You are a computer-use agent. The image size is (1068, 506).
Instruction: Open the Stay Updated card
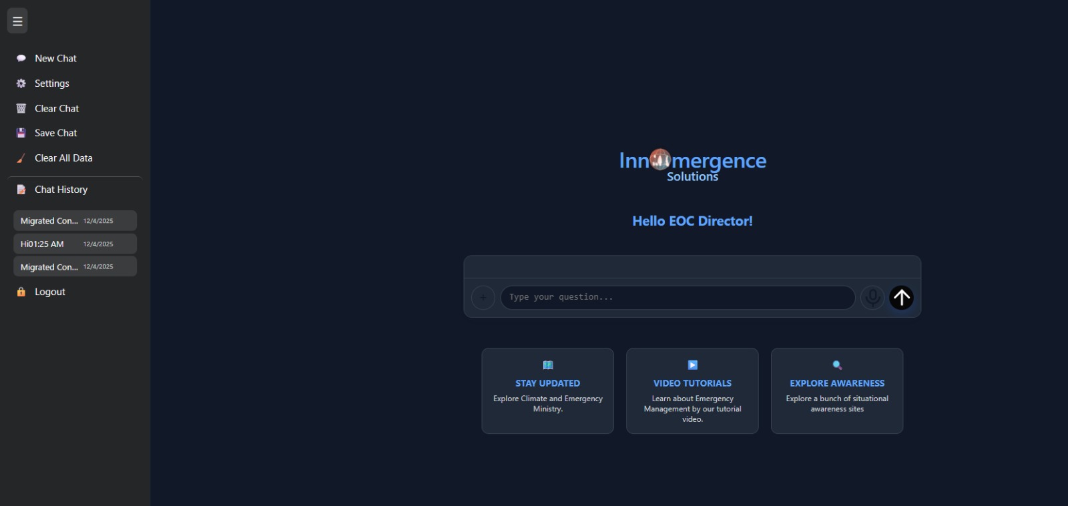point(547,391)
